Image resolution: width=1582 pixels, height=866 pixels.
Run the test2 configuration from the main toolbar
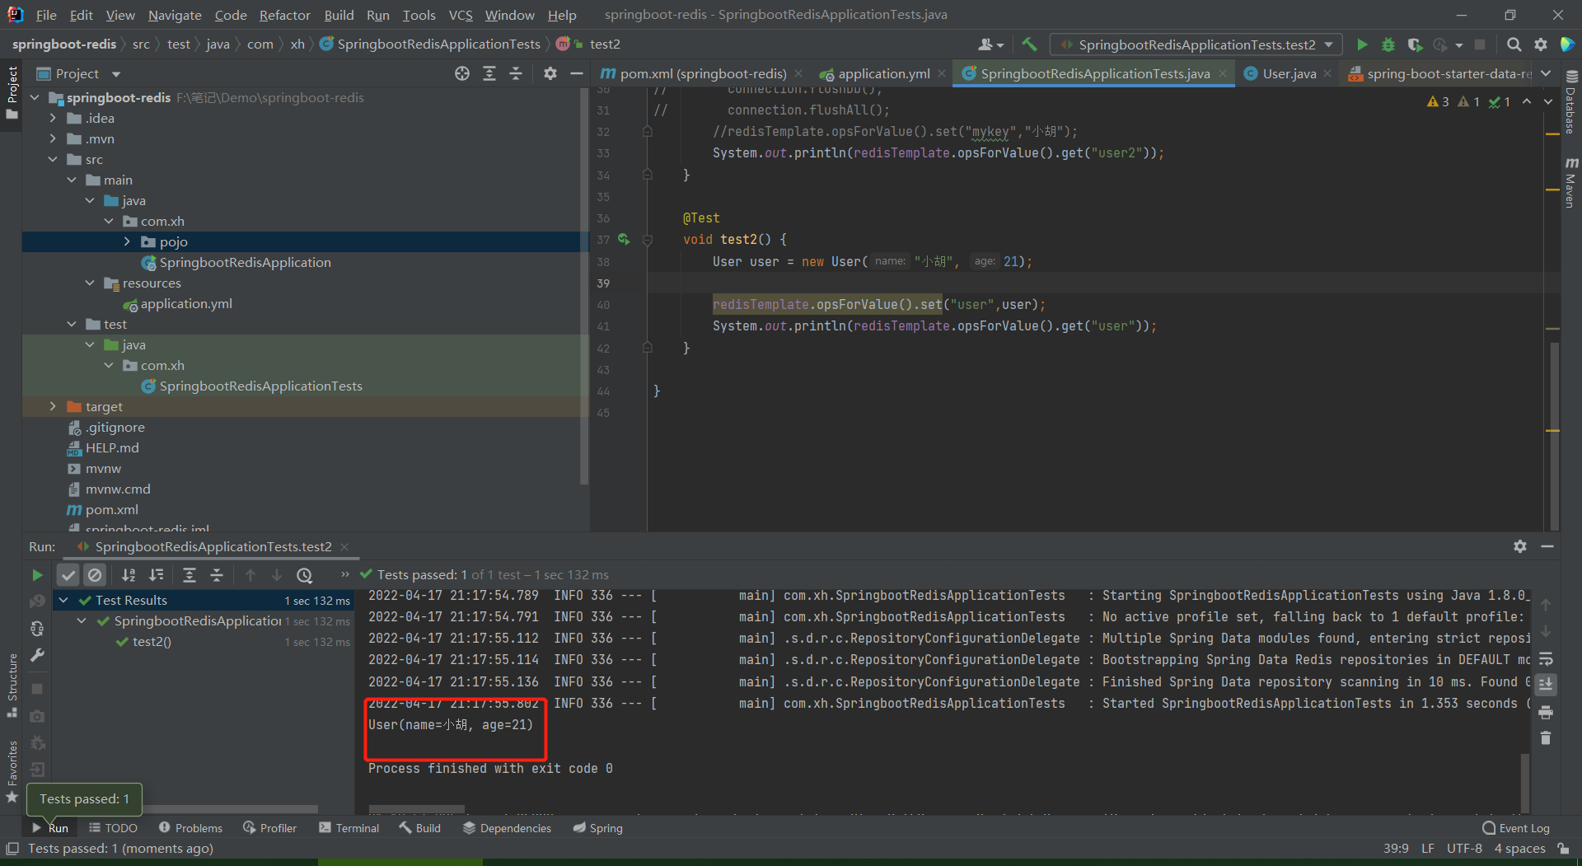1362,44
